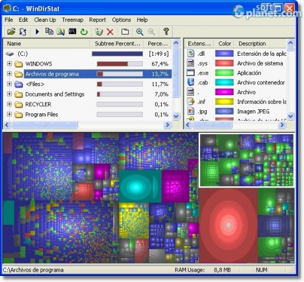The height and width of the screenshot is (282, 304).
Task: Expand the Archivos de programa node
Action: pos(9,74)
